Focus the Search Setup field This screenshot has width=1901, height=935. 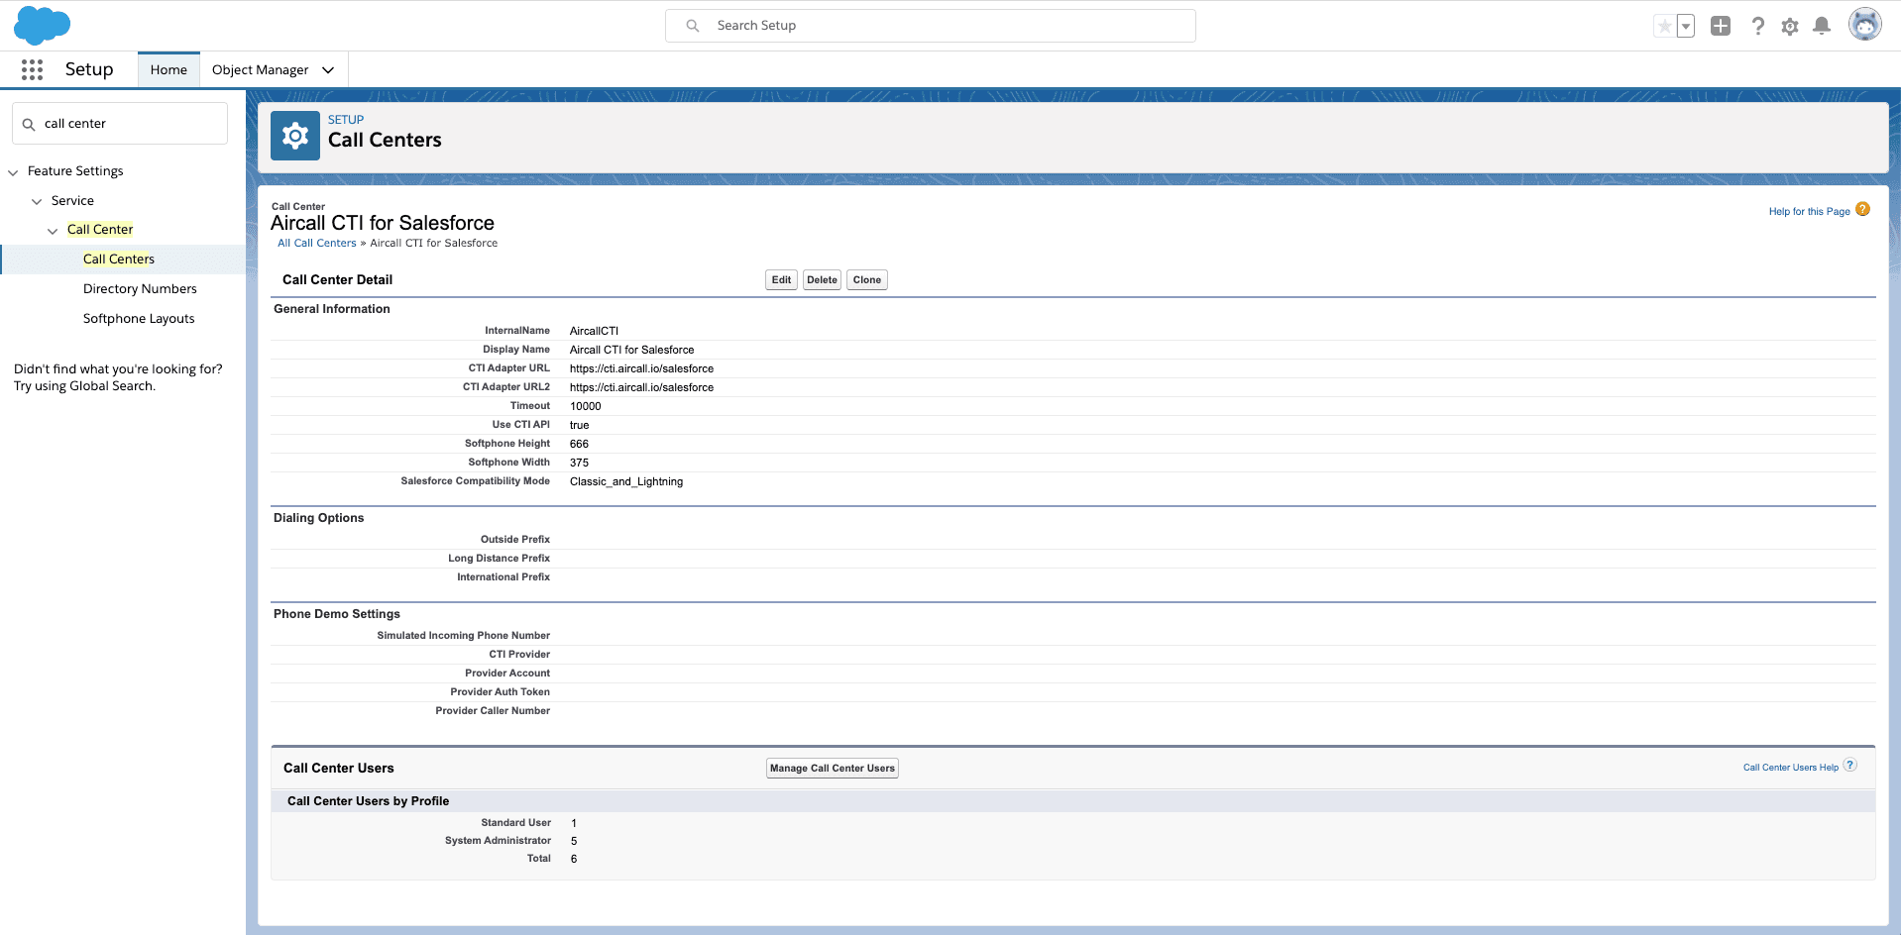(x=930, y=26)
